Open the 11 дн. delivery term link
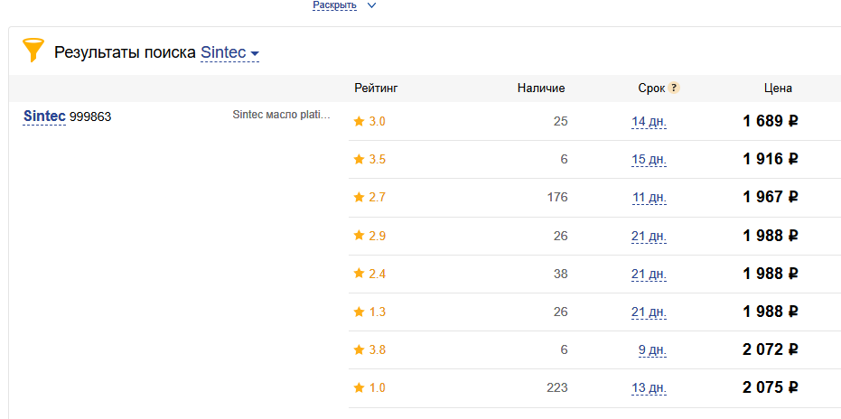This screenshot has height=419, width=841. (x=649, y=198)
